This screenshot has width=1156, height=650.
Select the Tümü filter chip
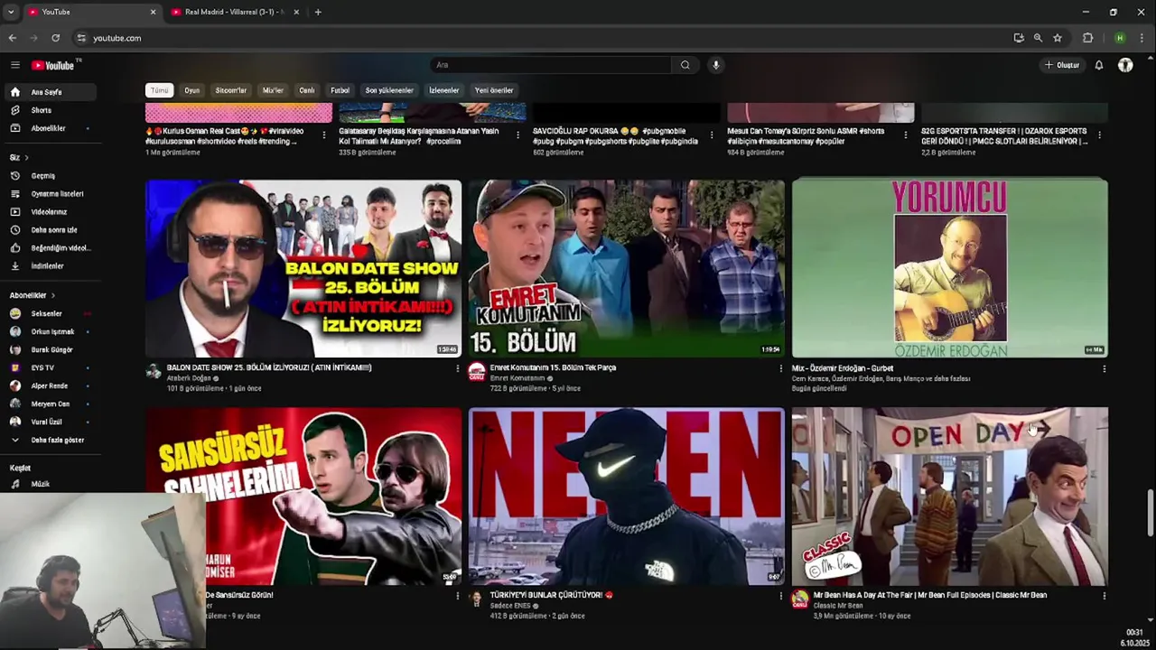[159, 90]
